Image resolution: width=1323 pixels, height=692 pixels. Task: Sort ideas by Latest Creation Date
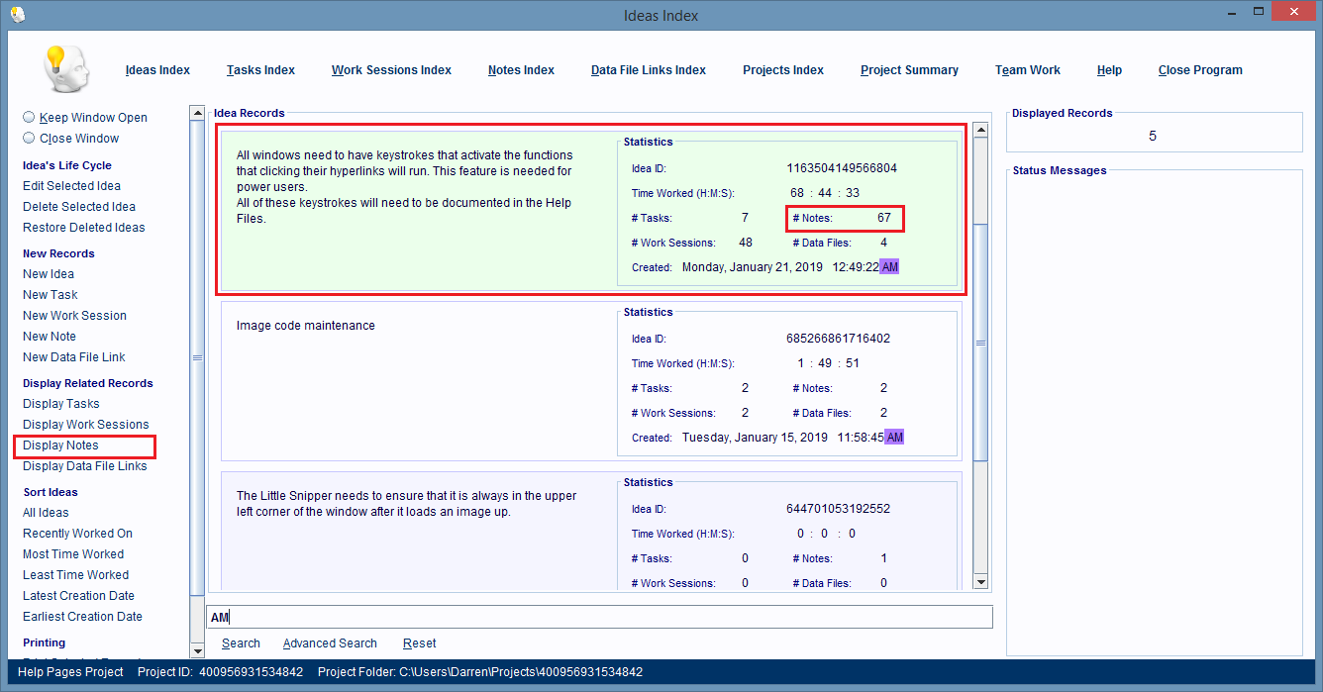point(78,596)
